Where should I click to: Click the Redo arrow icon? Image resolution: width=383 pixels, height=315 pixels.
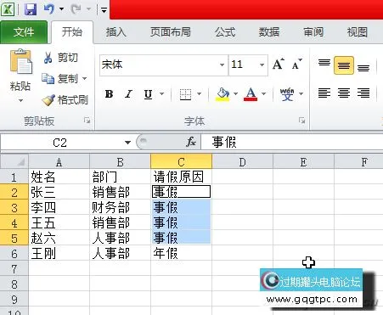click(x=76, y=9)
